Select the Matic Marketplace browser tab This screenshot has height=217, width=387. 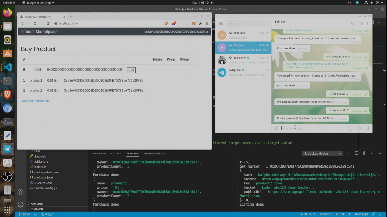pos(42,17)
